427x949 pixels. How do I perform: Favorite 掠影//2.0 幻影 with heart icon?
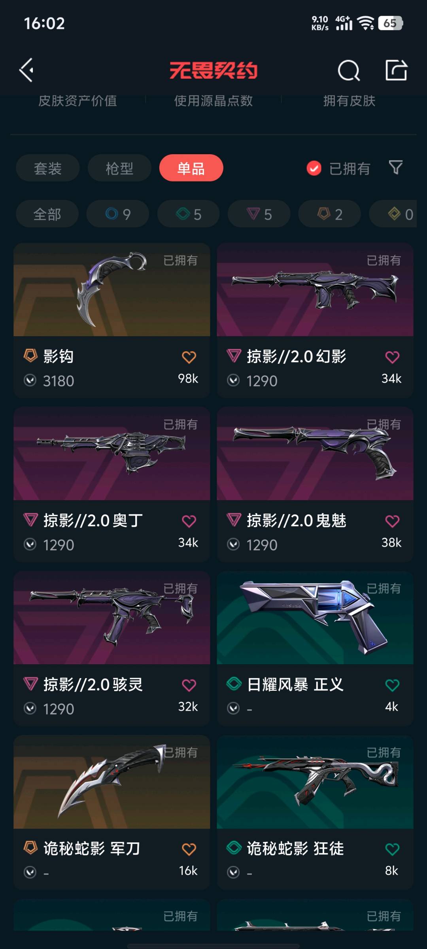(392, 357)
